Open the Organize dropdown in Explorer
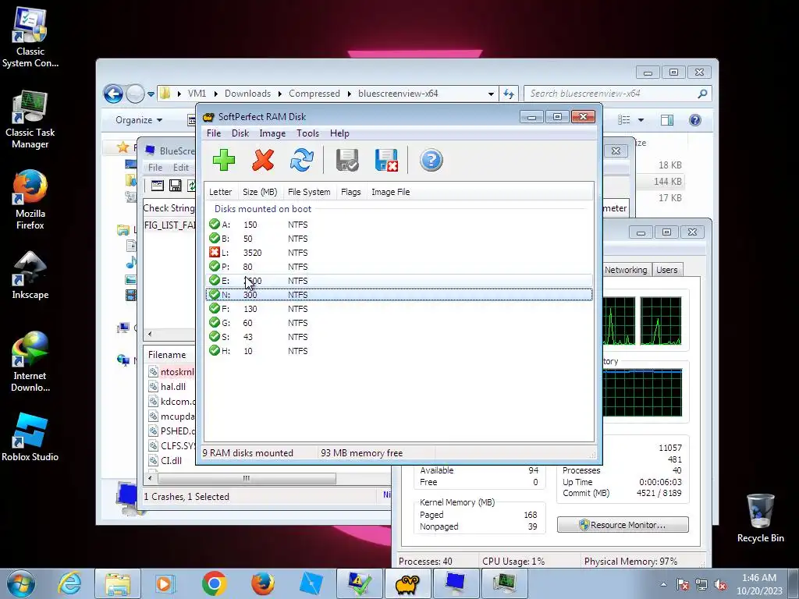Viewport: 799px width, 599px height. (139, 120)
